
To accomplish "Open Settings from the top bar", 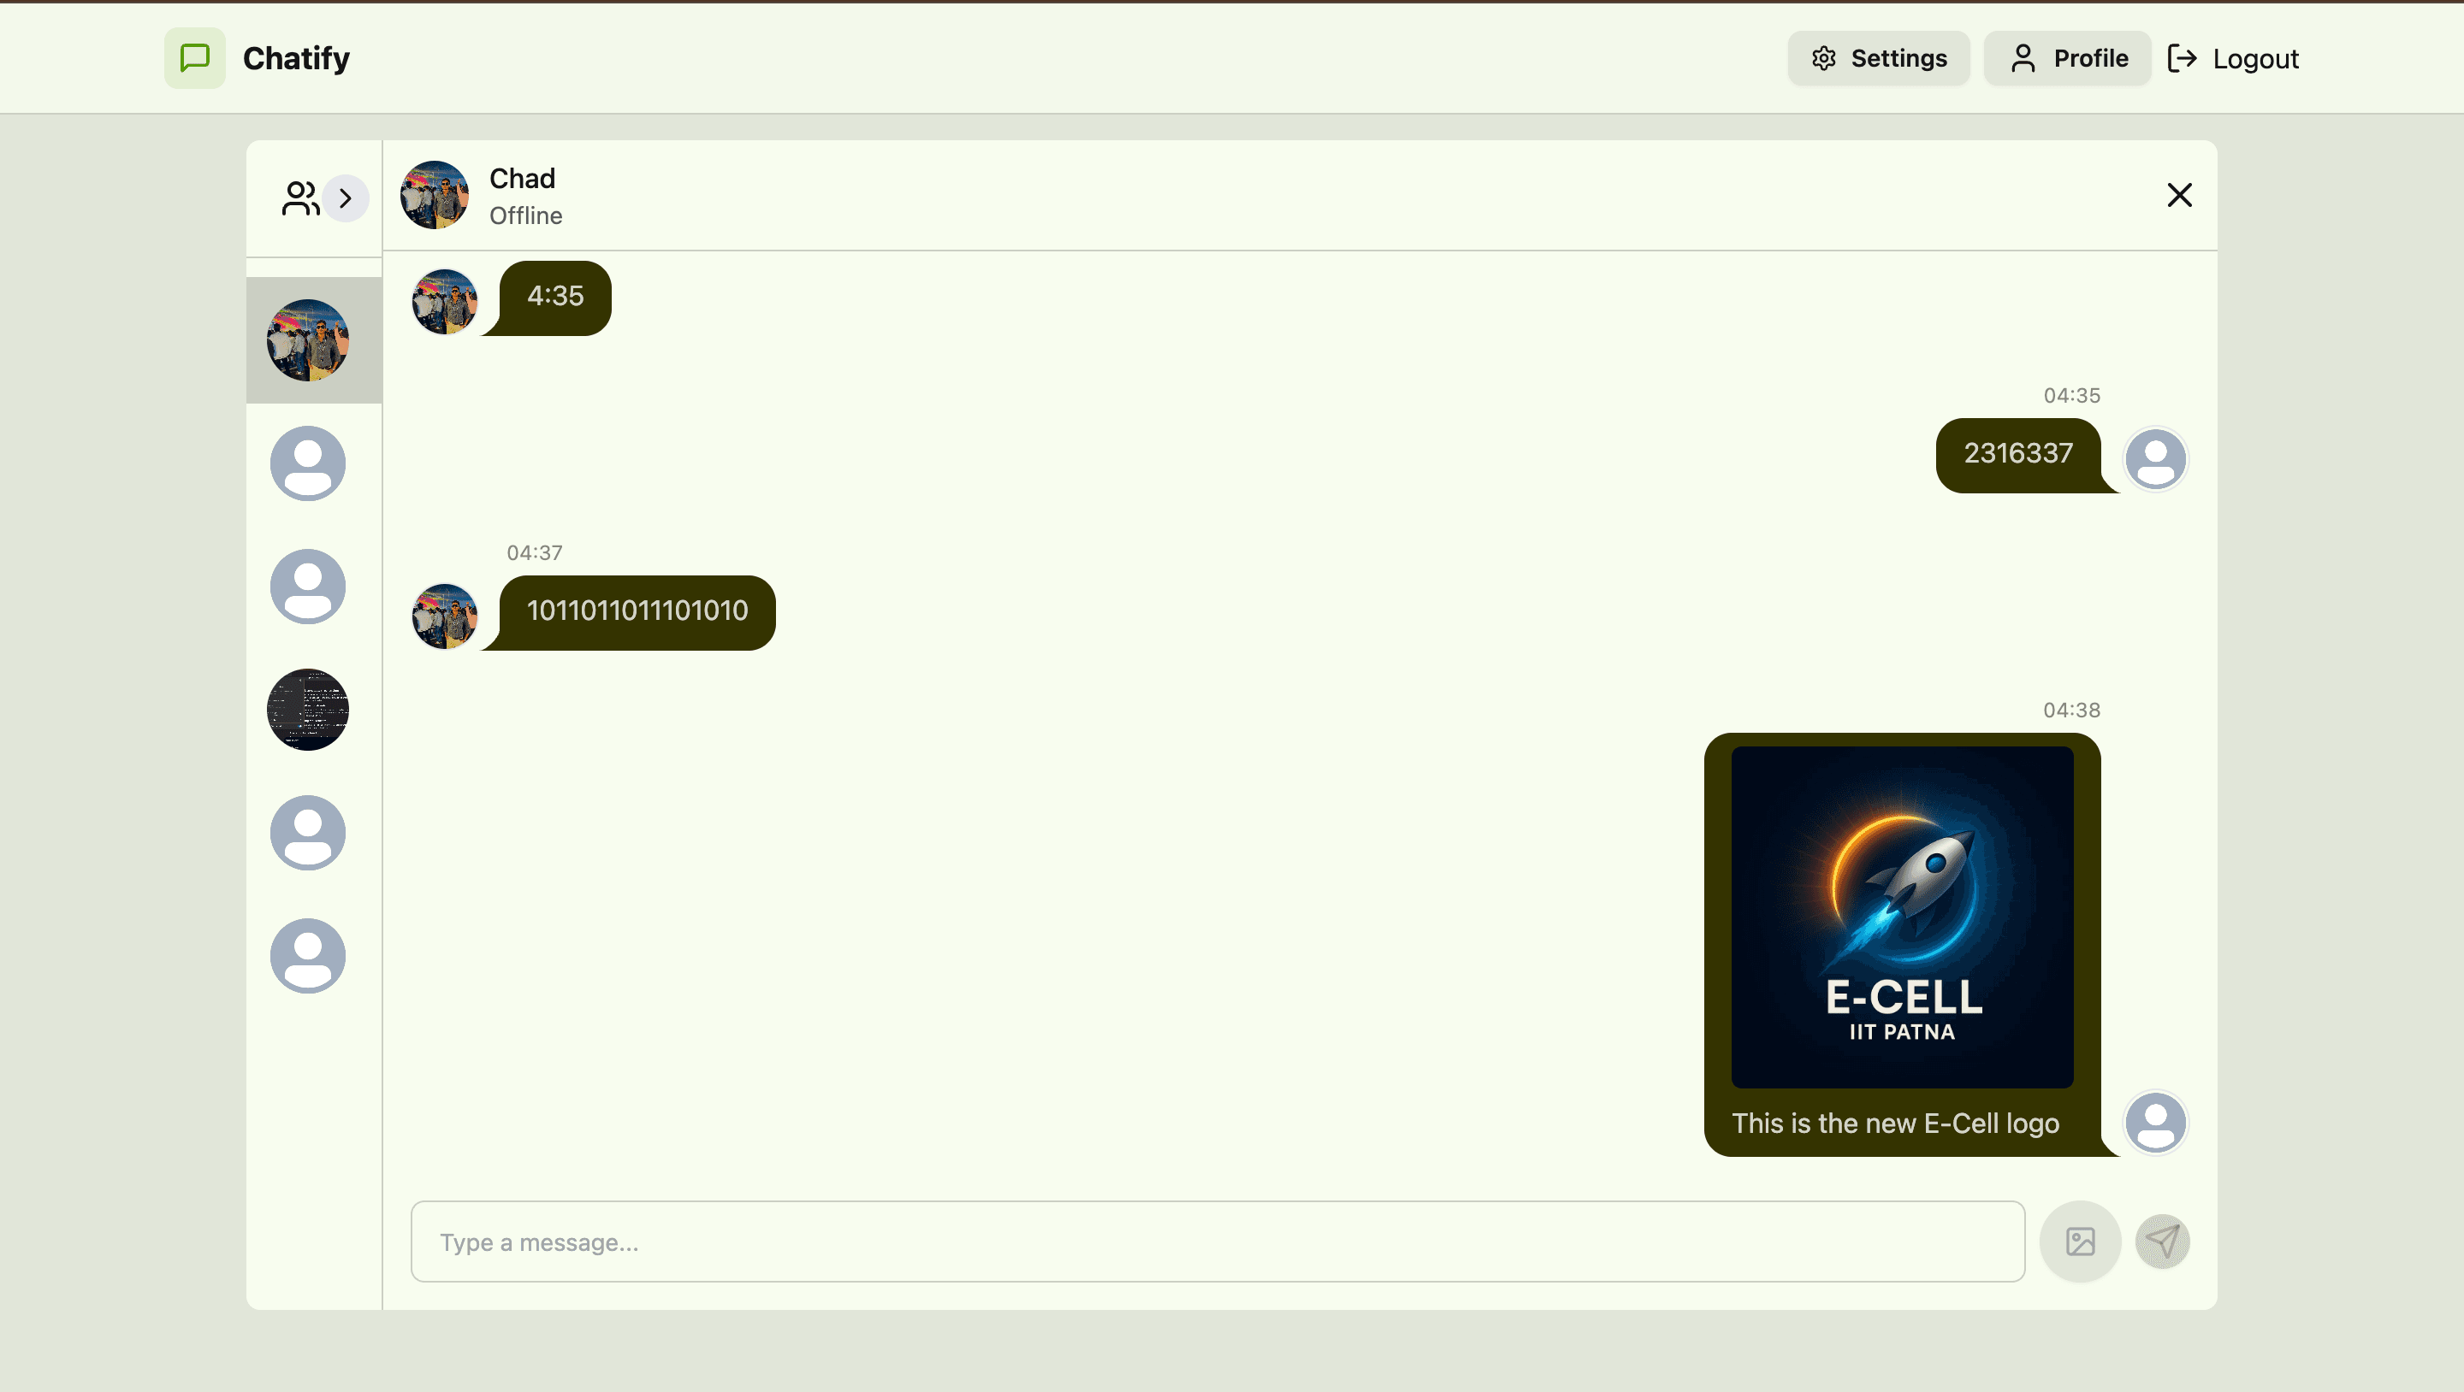I will tap(1879, 58).
